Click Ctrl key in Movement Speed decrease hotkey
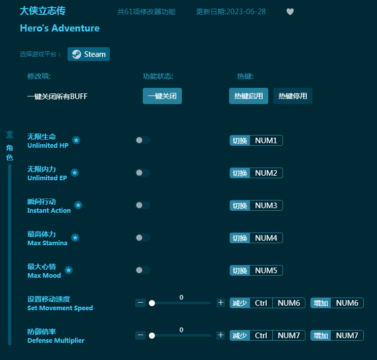This screenshot has width=377, height=360. pyautogui.click(x=261, y=303)
